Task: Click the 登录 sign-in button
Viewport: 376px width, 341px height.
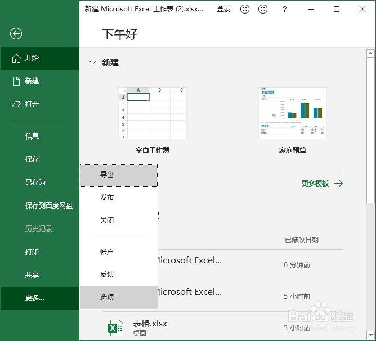Action: tap(223, 9)
